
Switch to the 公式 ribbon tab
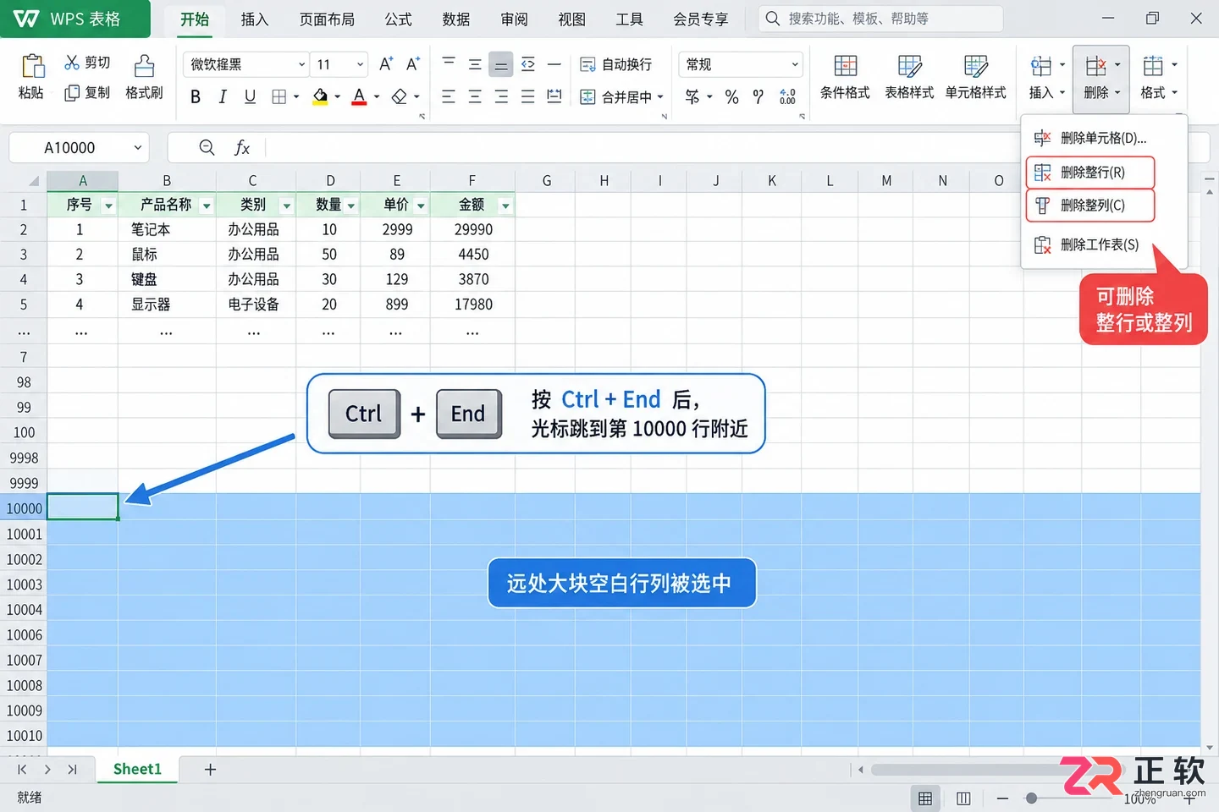point(398,19)
